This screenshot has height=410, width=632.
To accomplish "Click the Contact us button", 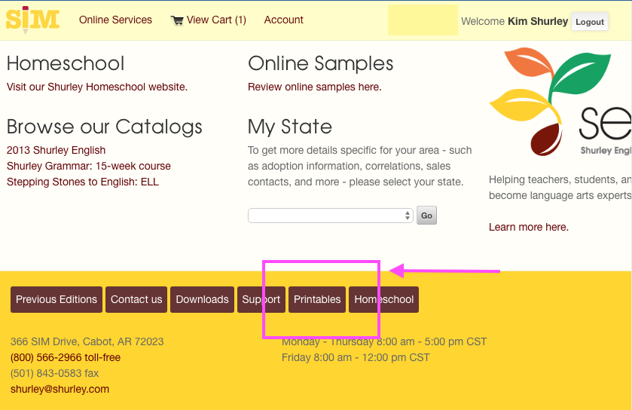I will tap(136, 299).
